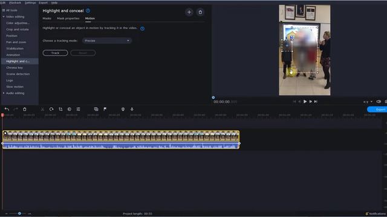Open the Color adjustments tool
The image size is (387, 217).
pyautogui.click(x=18, y=23)
